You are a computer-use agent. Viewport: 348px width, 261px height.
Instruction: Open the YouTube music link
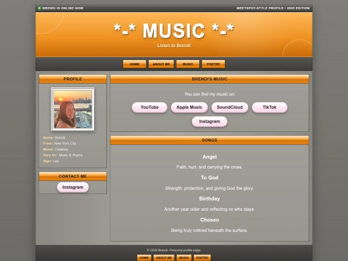point(150,108)
